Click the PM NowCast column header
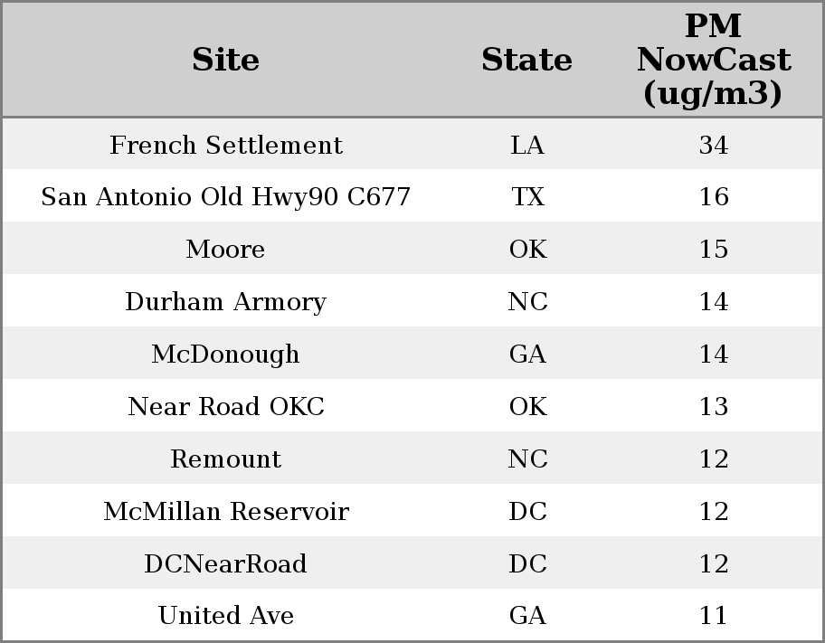825x643 pixels. [x=713, y=60]
